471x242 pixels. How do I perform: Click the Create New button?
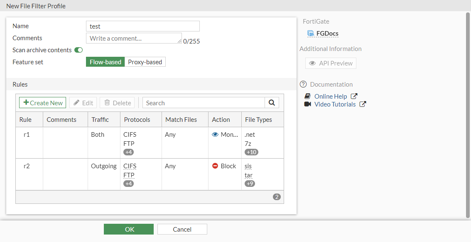[43, 103]
